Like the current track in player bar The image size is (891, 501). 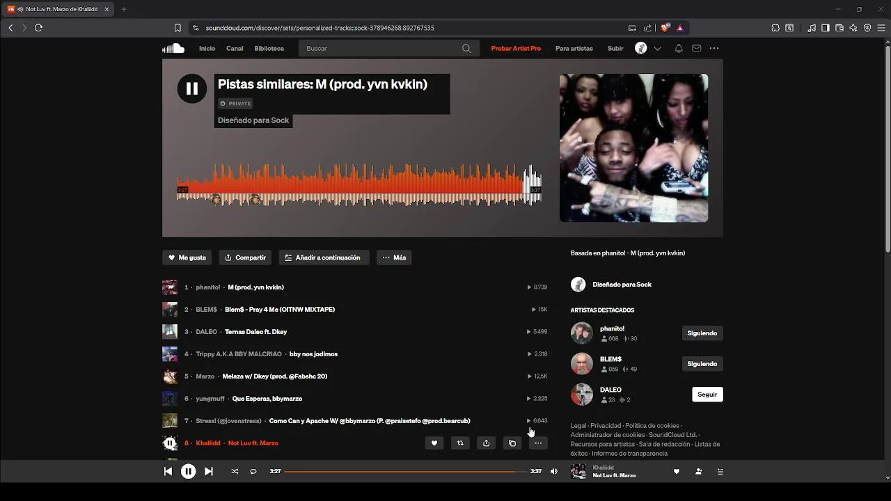[x=676, y=471]
